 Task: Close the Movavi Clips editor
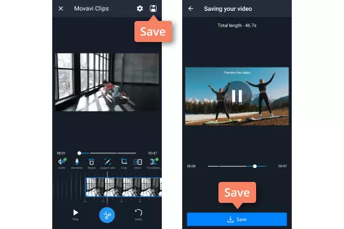(x=61, y=8)
